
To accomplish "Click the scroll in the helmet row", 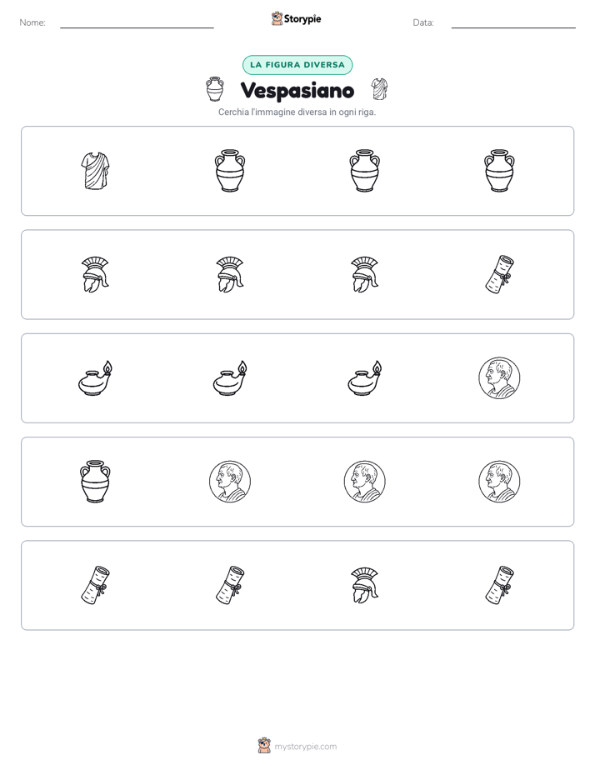I will click(x=499, y=274).
